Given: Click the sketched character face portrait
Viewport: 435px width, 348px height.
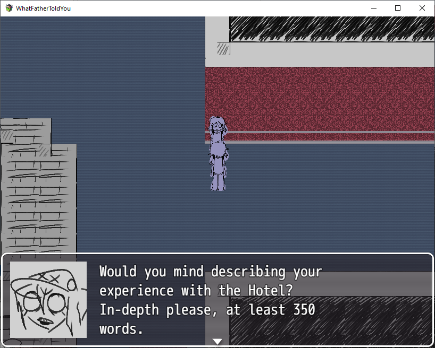Looking at the screenshot, I should pos(48,300).
